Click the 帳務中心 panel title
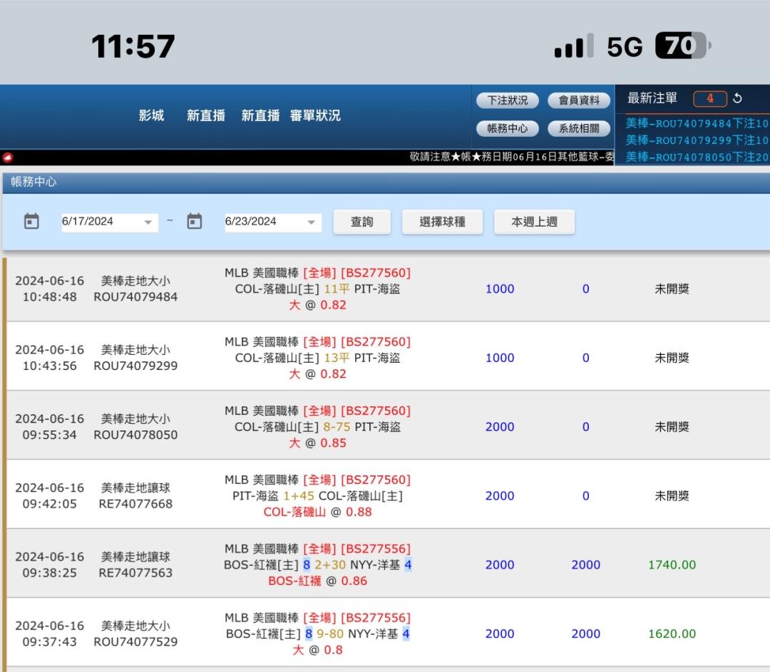This screenshot has width=770, height=672. (34, 182)
